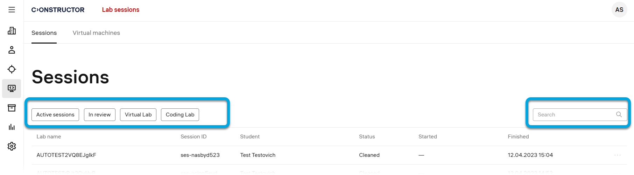The width and height of the screenshot is (634, 175).
Task: Enable the Coding Lab filter
Action: pos(180,115)
